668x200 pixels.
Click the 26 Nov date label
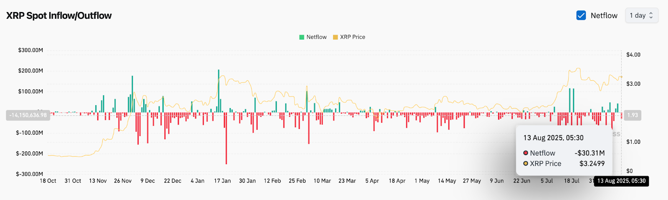123,181
